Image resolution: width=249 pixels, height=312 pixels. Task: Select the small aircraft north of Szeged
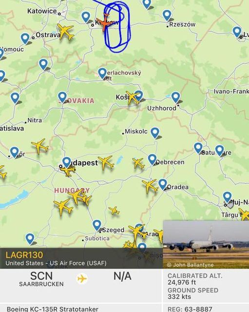pyautogui.click(x=114, y=211)
